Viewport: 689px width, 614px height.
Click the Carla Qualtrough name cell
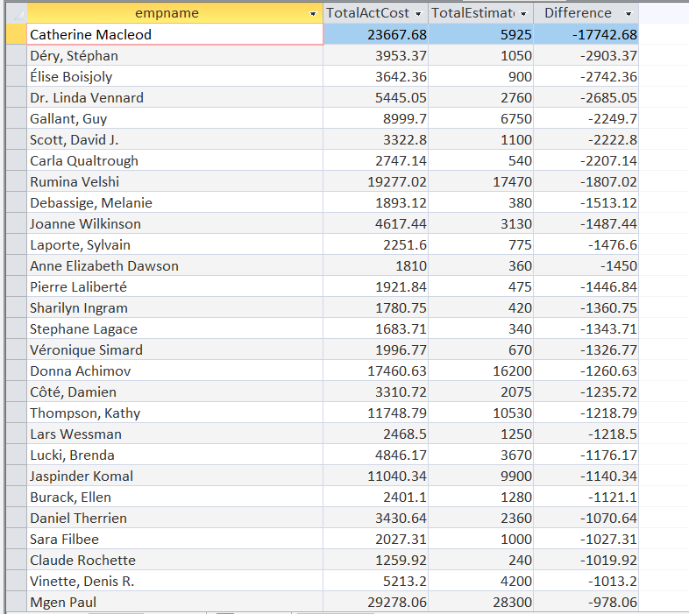click(175, 161)
